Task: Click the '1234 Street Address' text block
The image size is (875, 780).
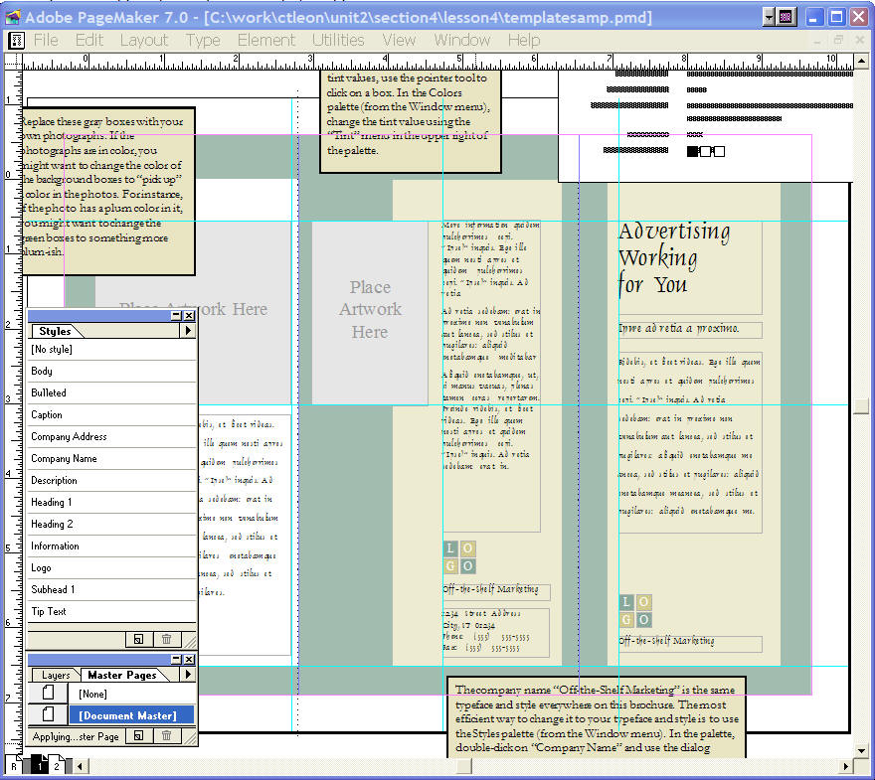Action: [495, 632]
